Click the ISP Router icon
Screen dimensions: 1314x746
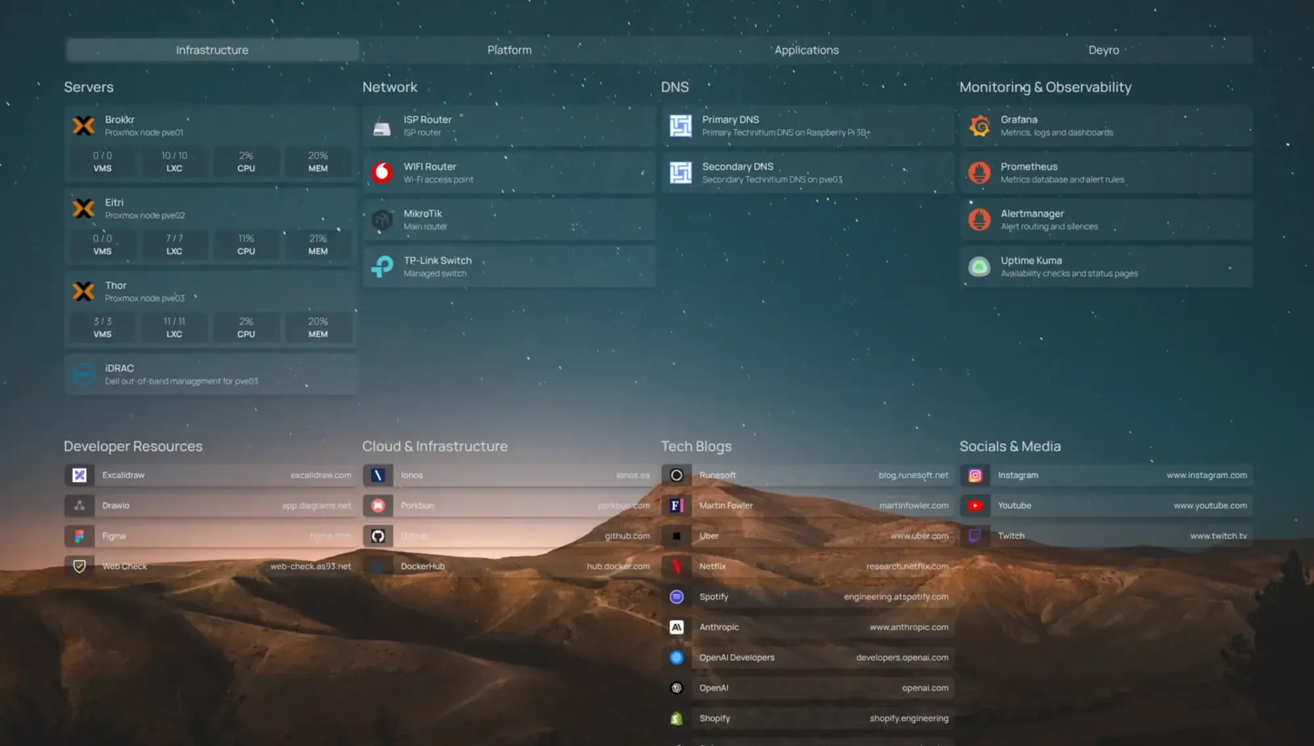coord(382,125)
